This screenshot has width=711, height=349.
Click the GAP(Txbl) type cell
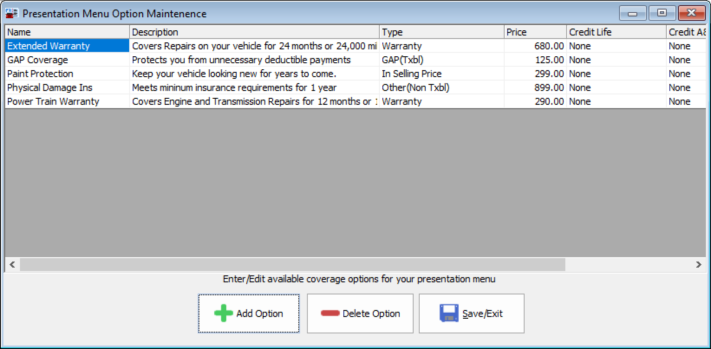pyautogui.click(x=402, y=60)
